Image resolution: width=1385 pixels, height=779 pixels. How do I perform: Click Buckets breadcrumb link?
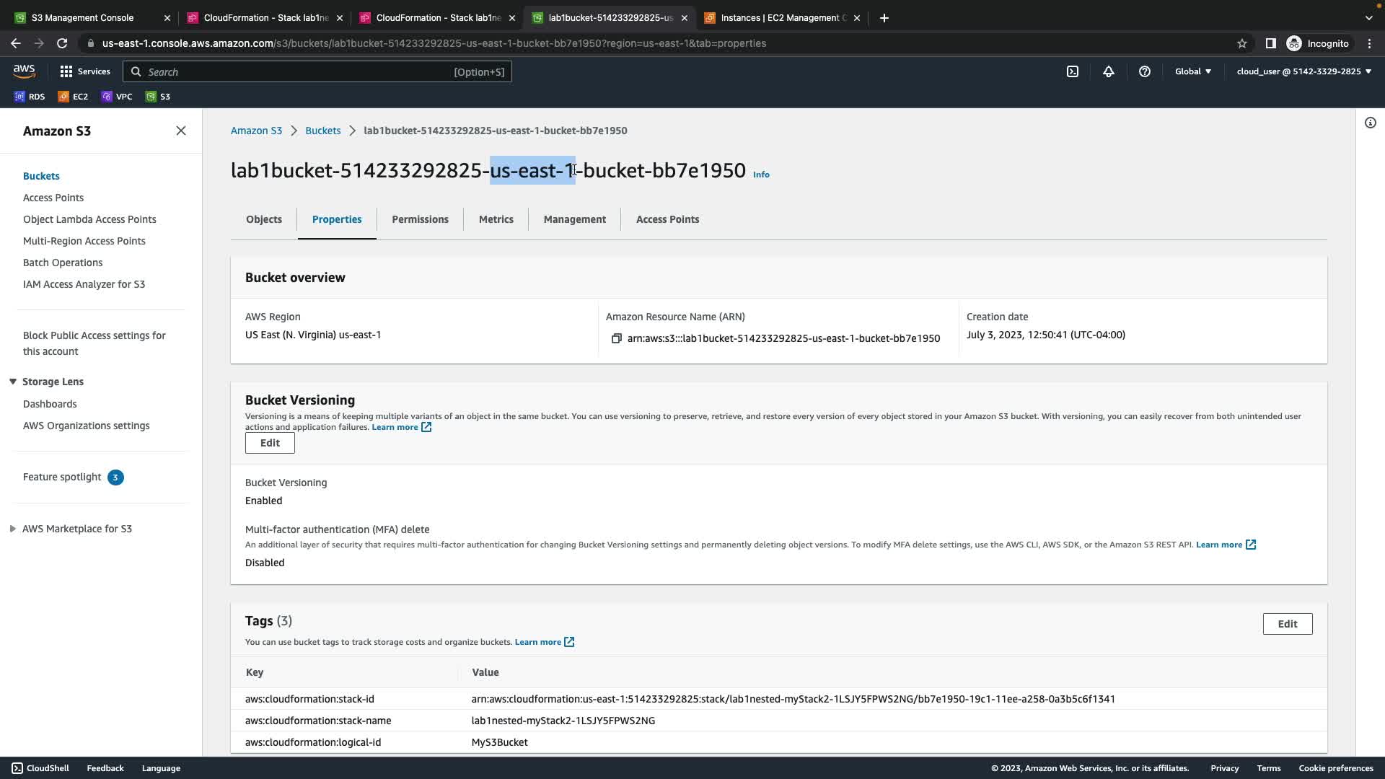(322, 131)
